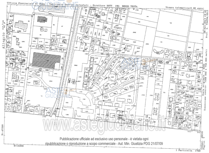Select the parcel labeled 97

click(x=62, y=27)
